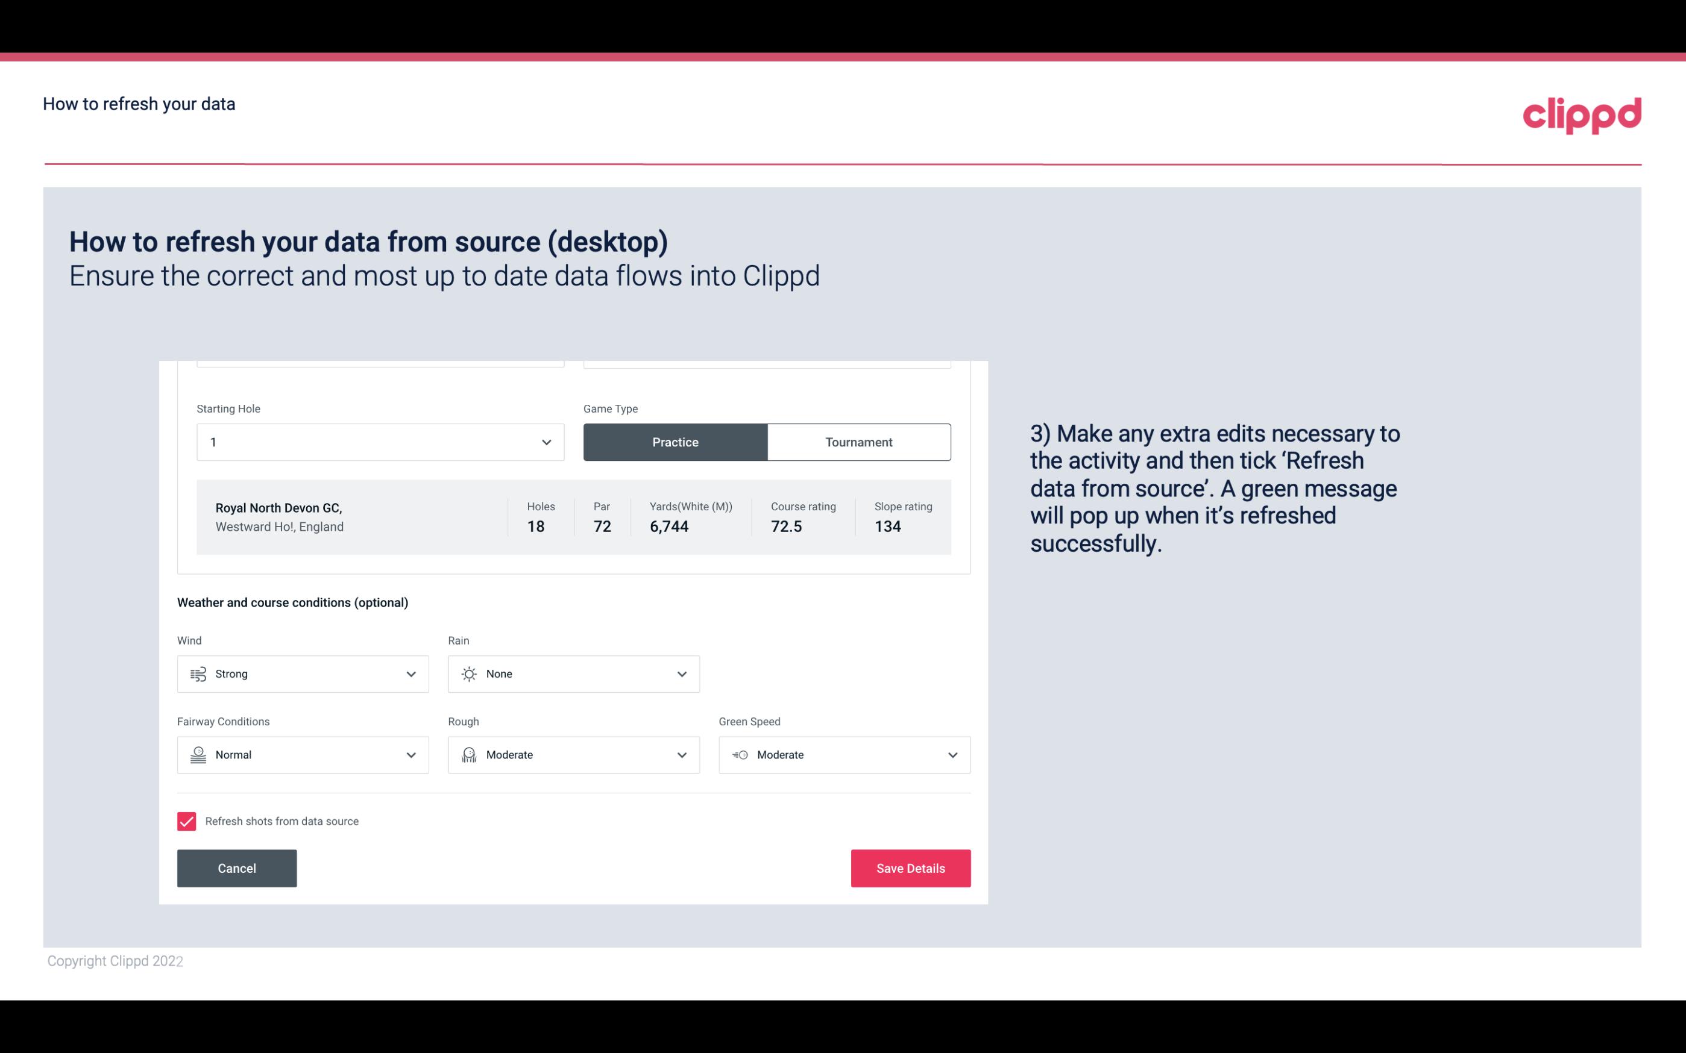
Task: Click the Clippd logo in top right
Action: click(x=1582, y=113)
